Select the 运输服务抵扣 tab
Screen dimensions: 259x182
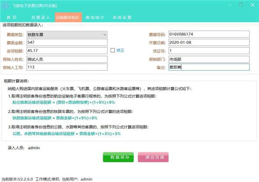(x=67, y=18)
